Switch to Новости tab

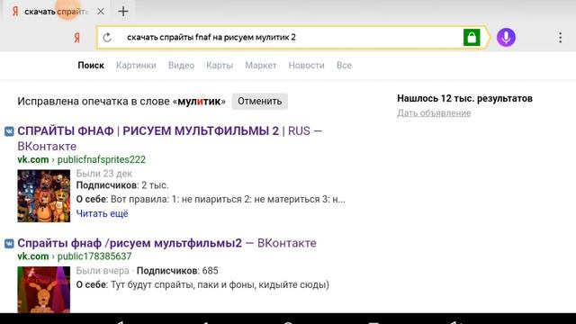point(306,66)
